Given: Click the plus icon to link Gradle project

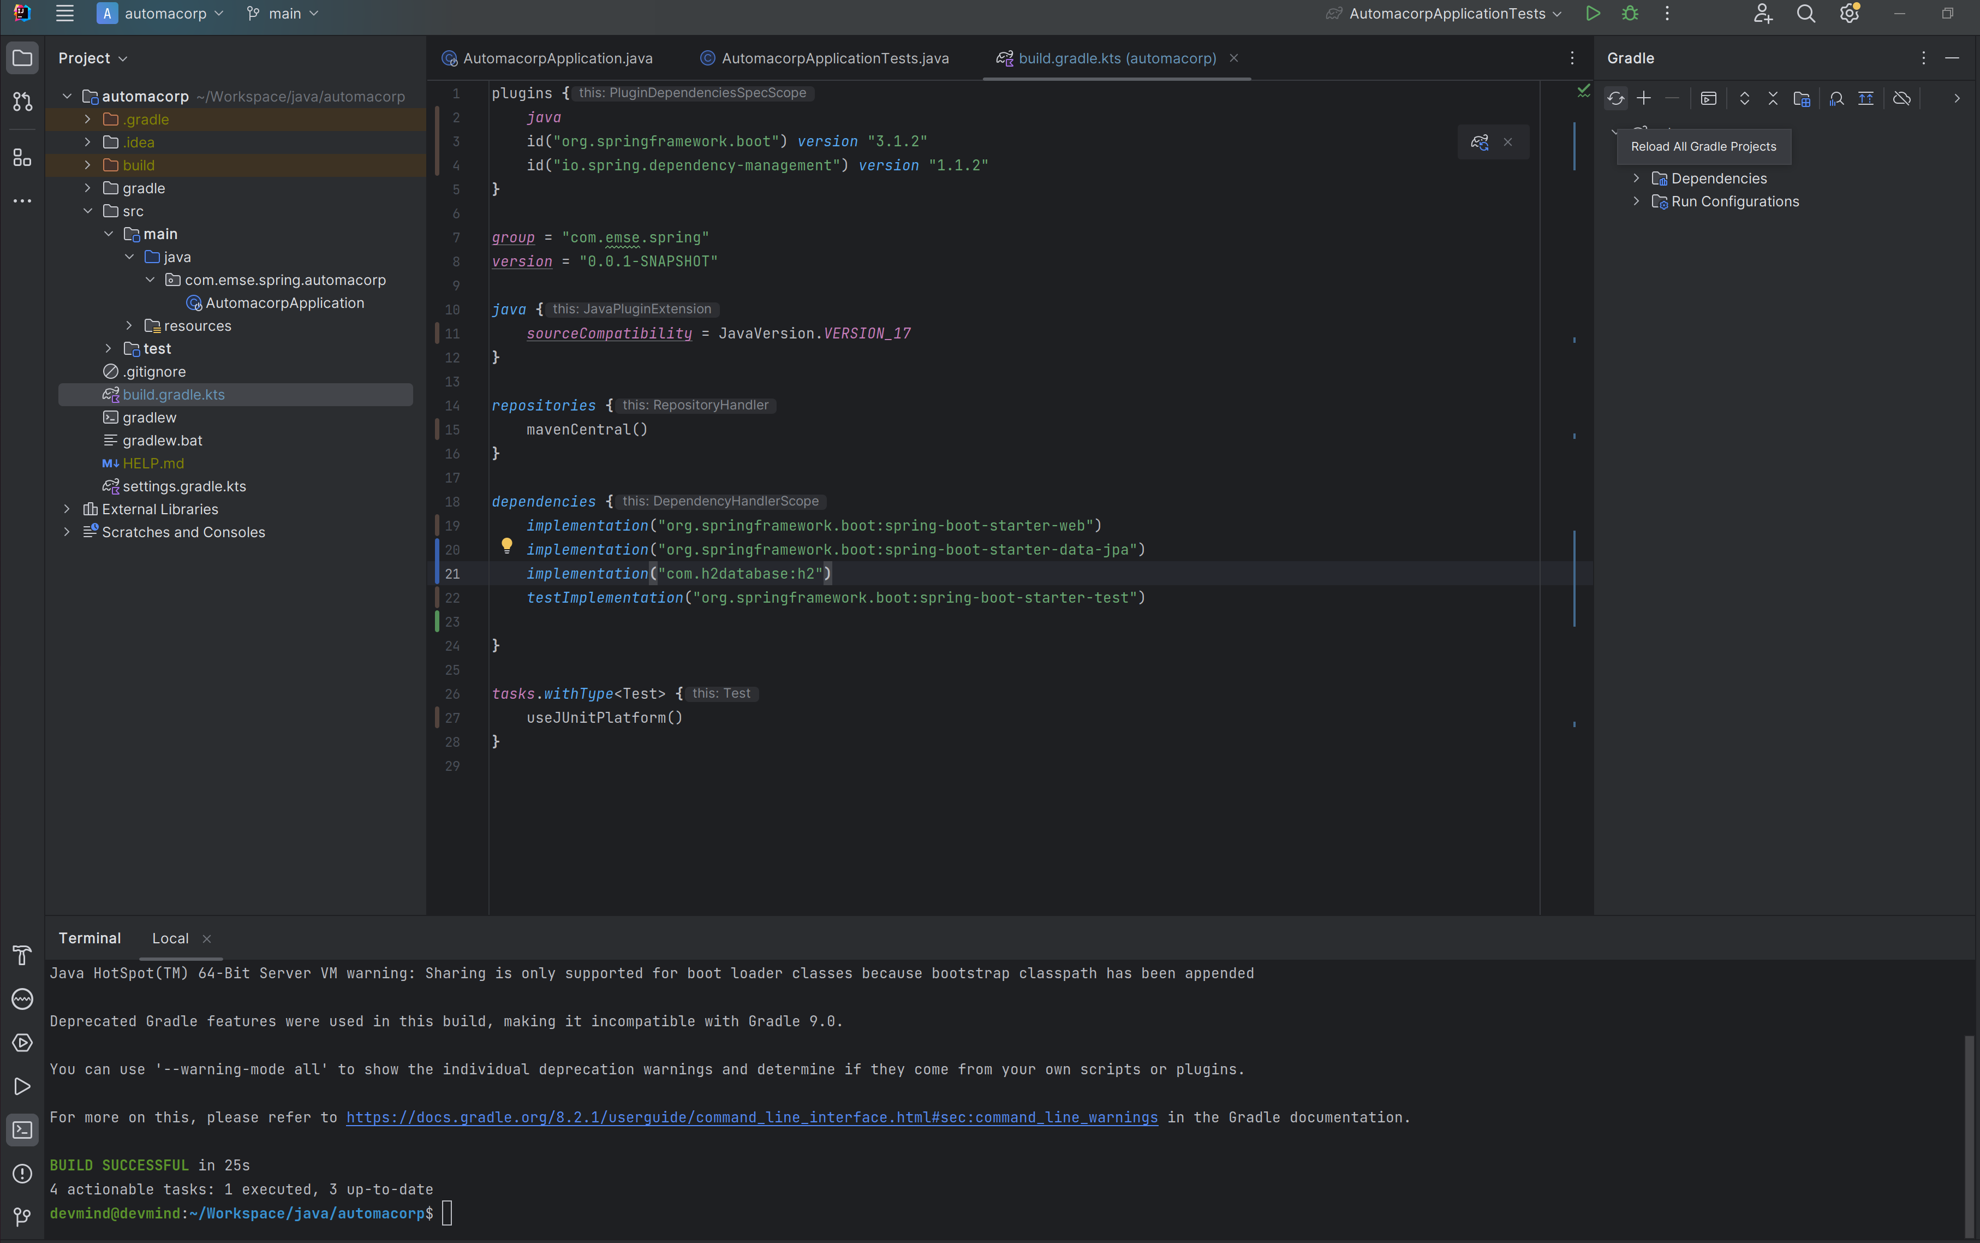Looking at the screenshot, I should click(1644, 99).
